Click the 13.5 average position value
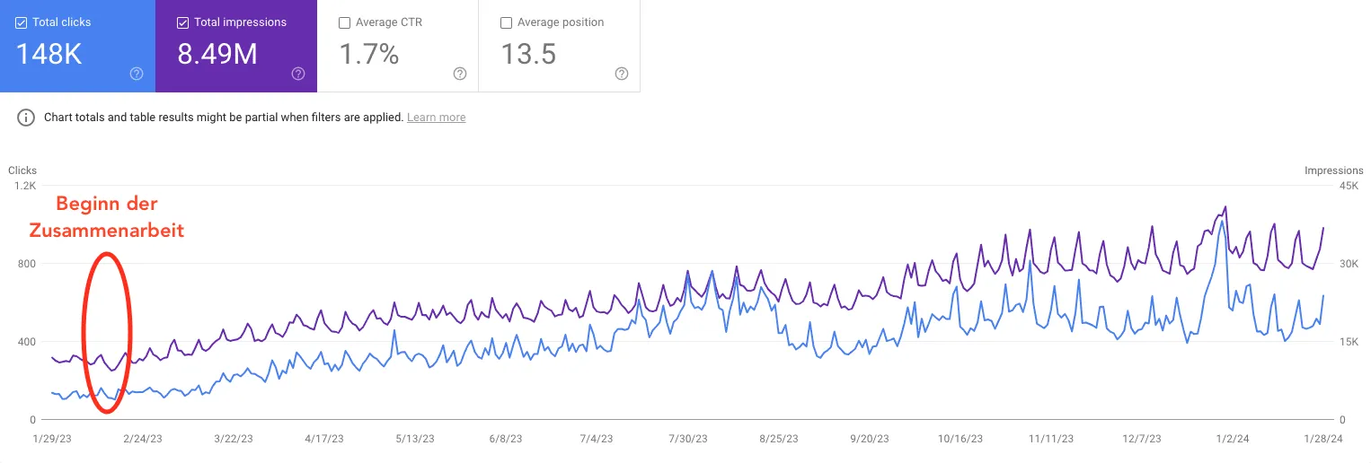Viewport: 1371px width, 463px height. pos(528,55)
